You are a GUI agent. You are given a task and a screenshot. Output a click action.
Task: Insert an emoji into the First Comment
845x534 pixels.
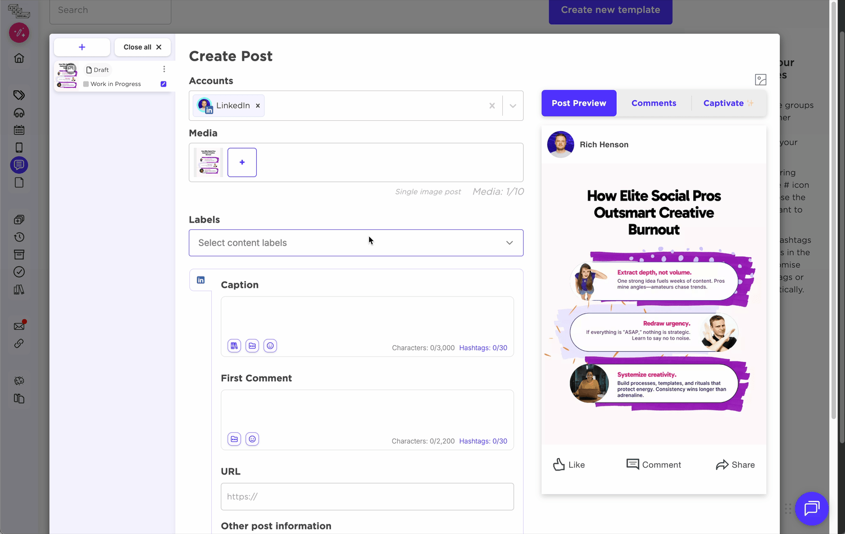click(x=252, y=439)
